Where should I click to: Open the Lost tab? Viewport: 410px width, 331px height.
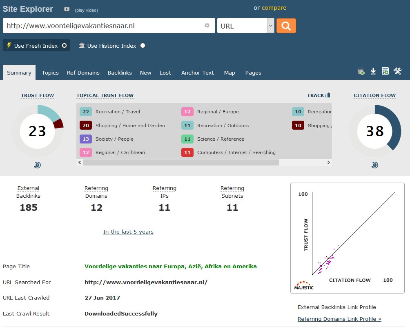[165, 73]
